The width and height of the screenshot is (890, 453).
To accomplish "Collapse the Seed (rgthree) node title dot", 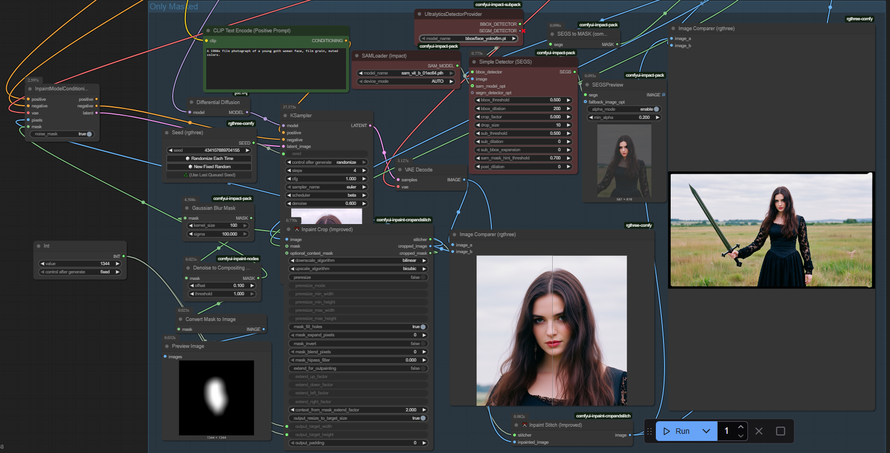I will click(x=167, y=133).
